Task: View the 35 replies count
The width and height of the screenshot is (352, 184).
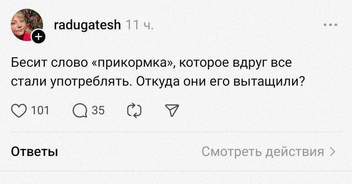Action: click(98, 111)
